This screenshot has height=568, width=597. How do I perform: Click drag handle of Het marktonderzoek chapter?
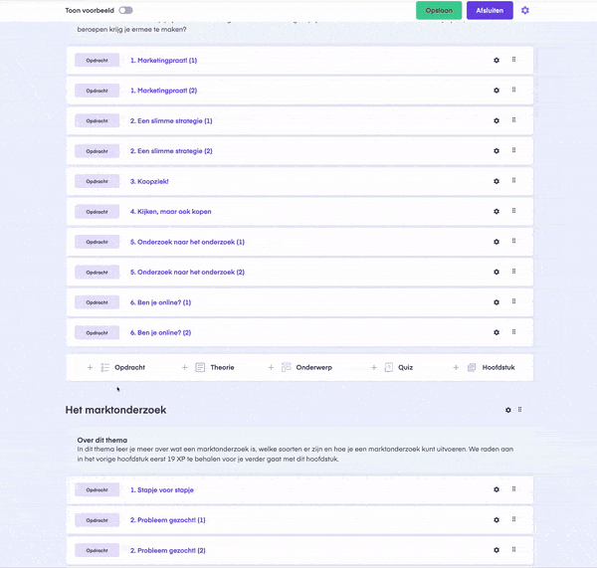coord(519,410)
